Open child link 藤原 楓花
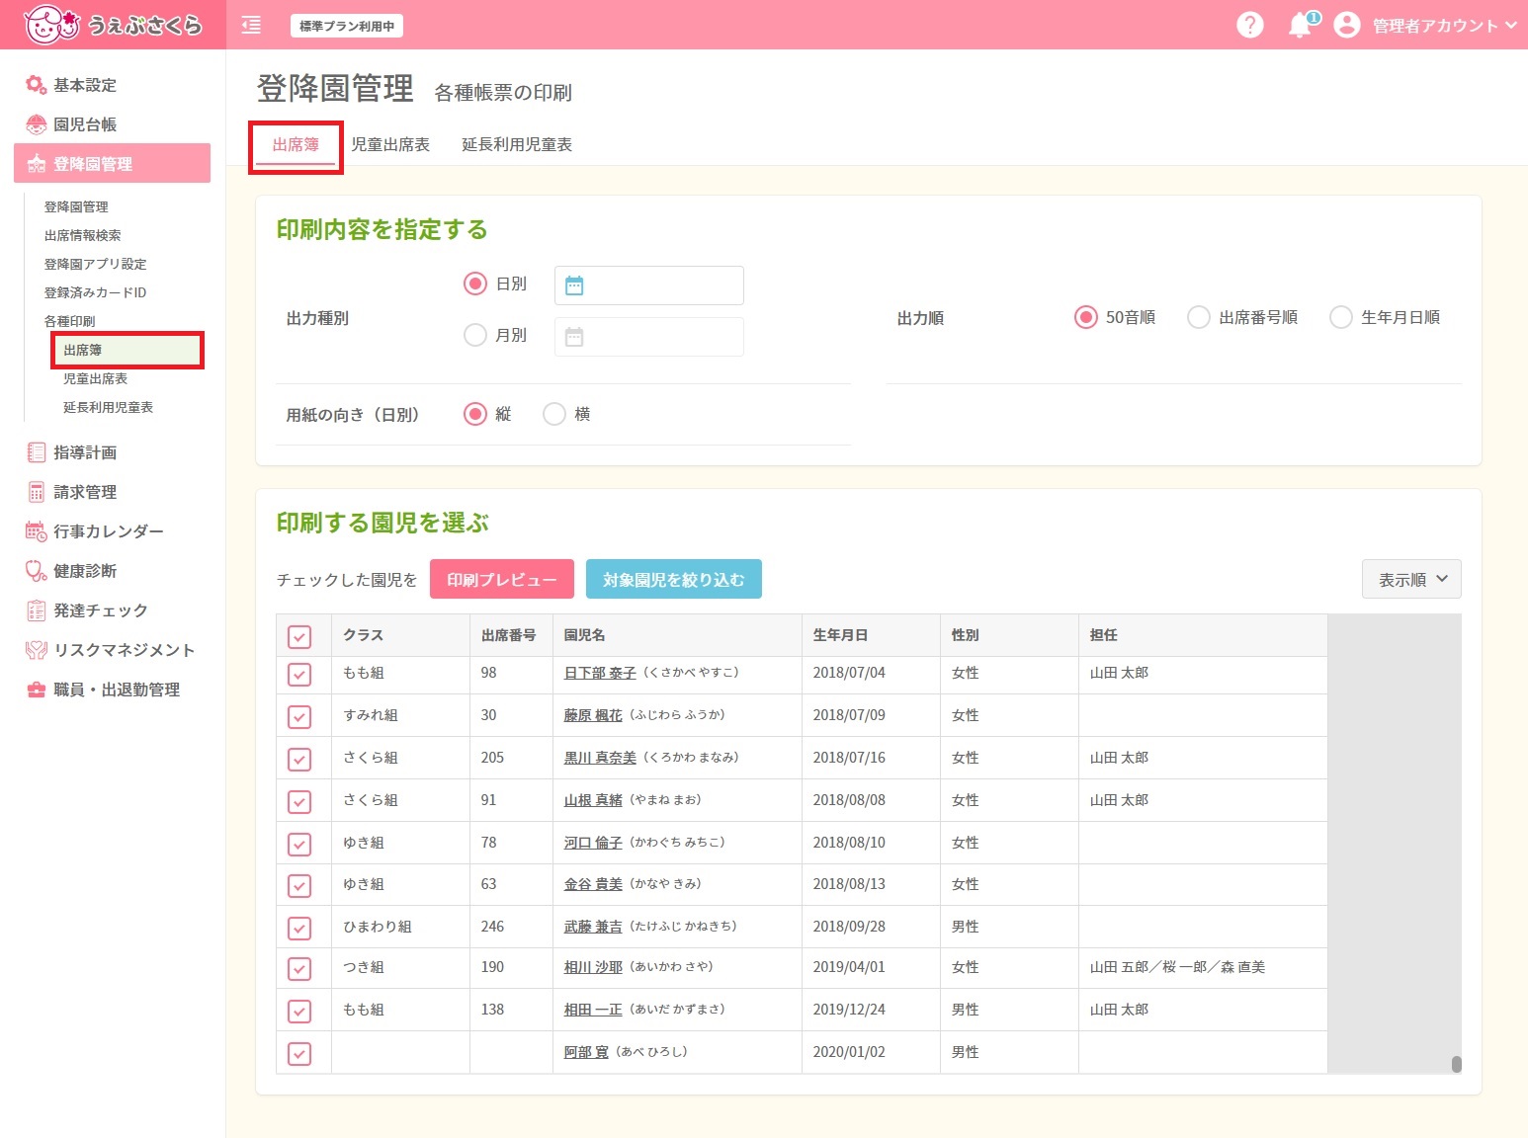The width and height of the screenshot is (1528, 1138). (x=593, y=715)
